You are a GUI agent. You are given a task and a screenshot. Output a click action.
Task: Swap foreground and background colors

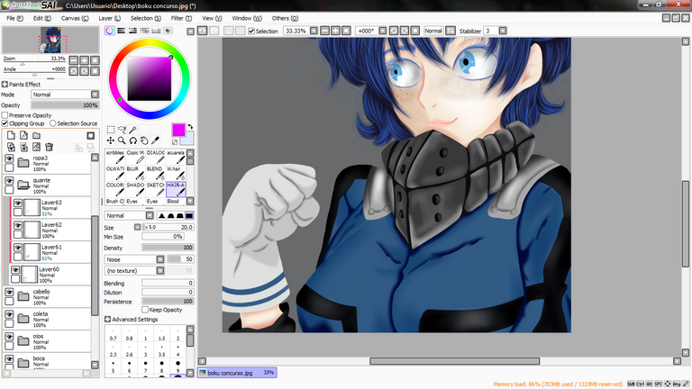[x=190, y=127]
